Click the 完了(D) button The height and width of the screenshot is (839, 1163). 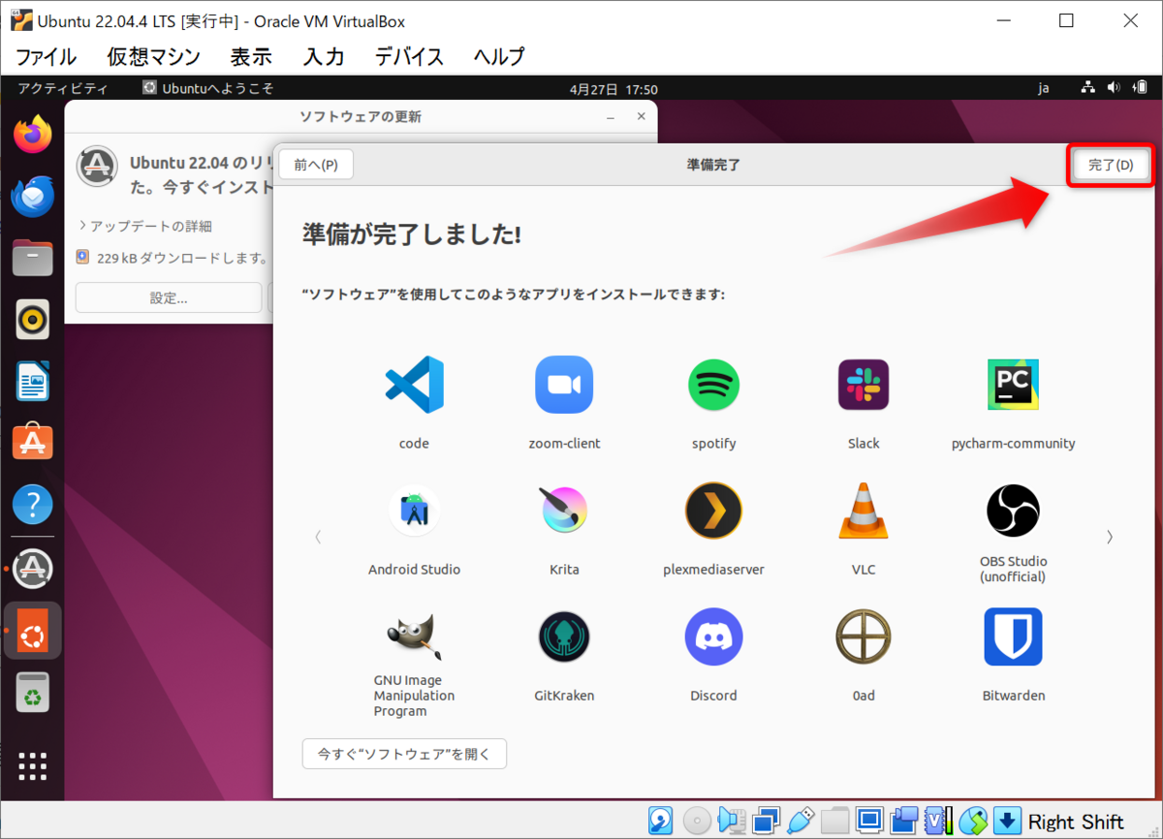[1111, 166]
